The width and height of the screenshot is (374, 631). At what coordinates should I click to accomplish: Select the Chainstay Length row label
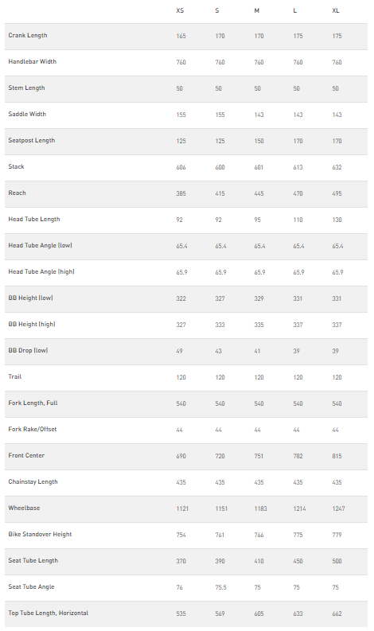pyautogui.click(x=33, y=481)
